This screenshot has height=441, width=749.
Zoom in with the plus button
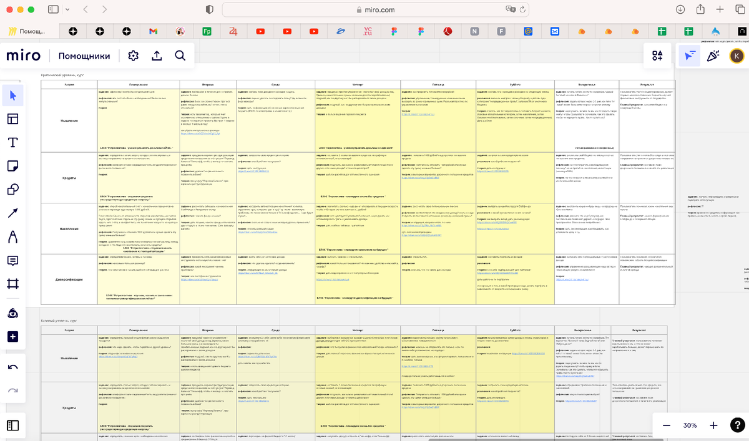click(713, 425)
